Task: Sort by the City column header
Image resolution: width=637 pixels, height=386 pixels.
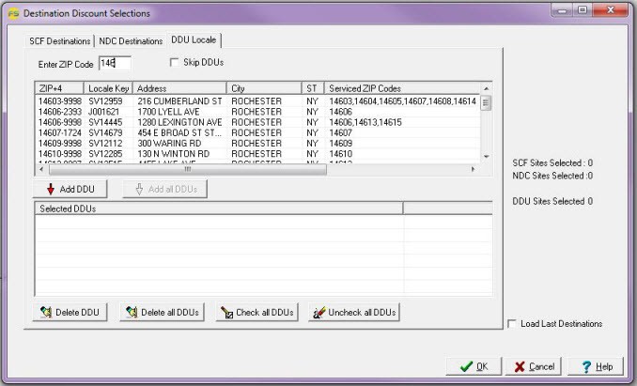Action: pos(264,88)
